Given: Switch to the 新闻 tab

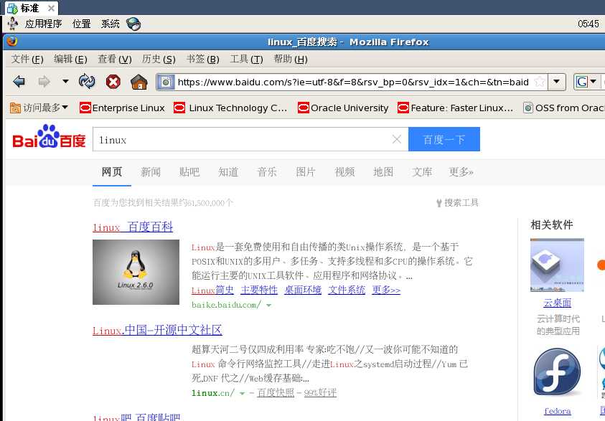Looking at the screenshot, I should (x=151, y=172).
